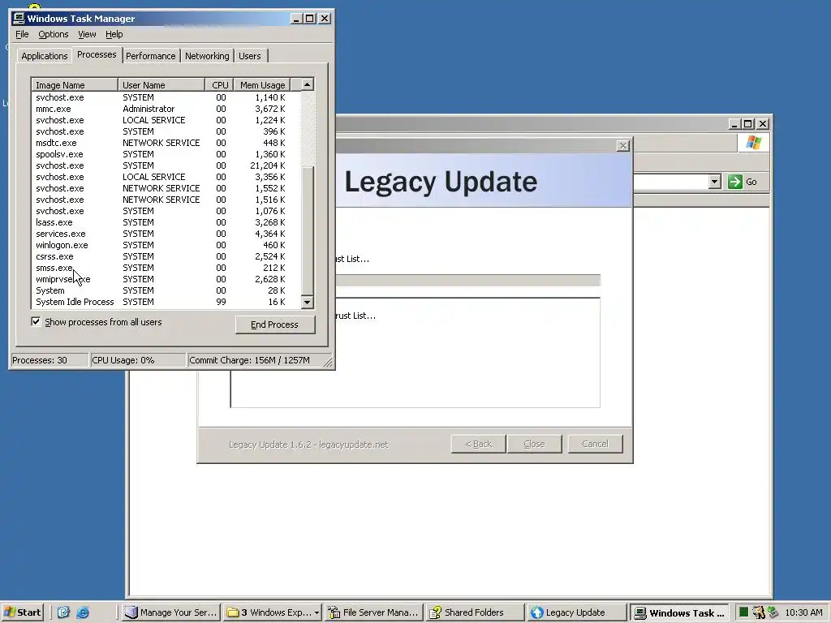Click the green CPU usage tray icon
This screenshot has width=831, height=623.
[x=743, y=612]
